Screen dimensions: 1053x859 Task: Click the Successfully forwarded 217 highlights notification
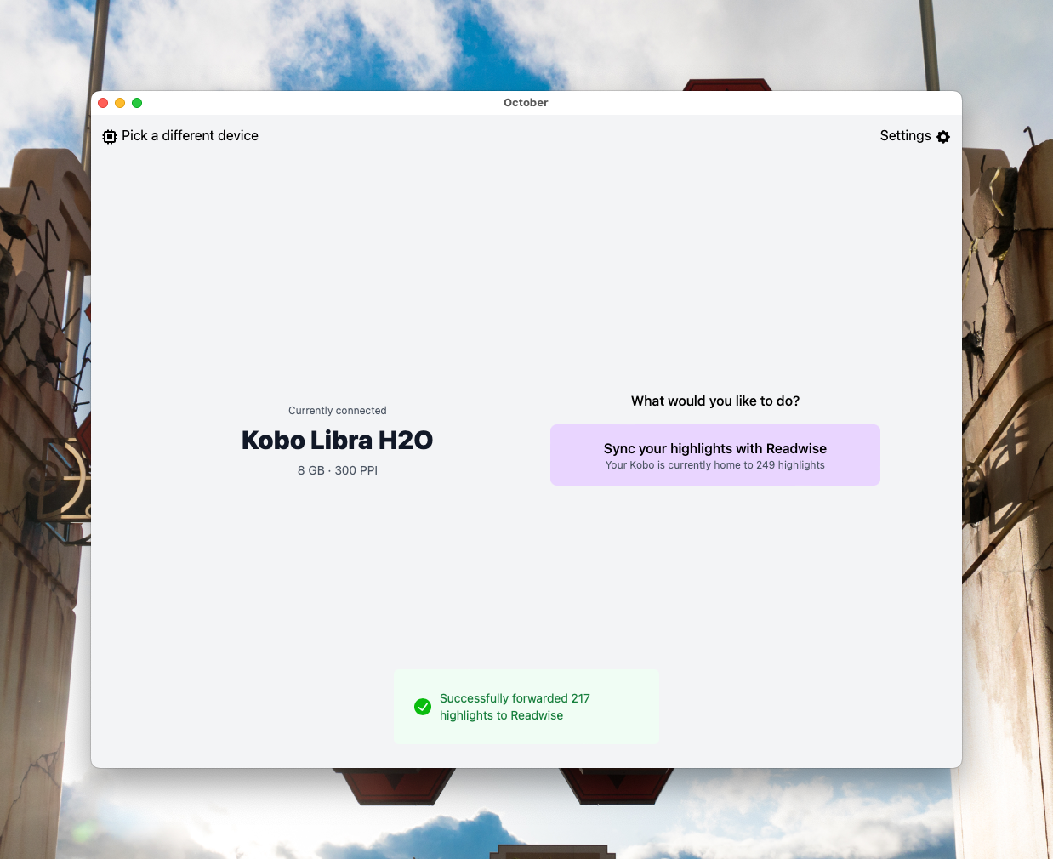tap(526, 707)
